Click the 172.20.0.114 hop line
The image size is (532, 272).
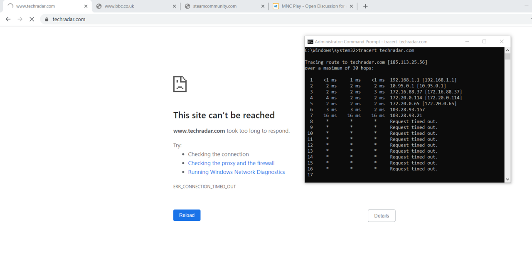click(x=385, y=98)
